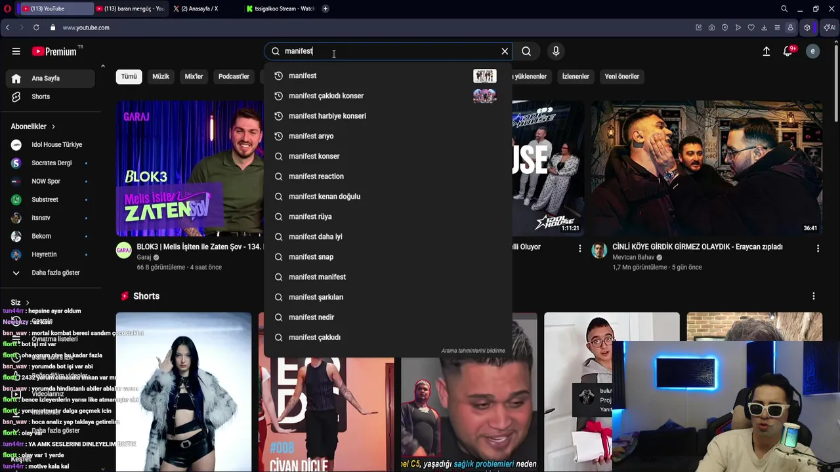Viewport: 840px width, 472px height.
Task: Open the ad blocker shield icon
Action: [x=724, y=28]
